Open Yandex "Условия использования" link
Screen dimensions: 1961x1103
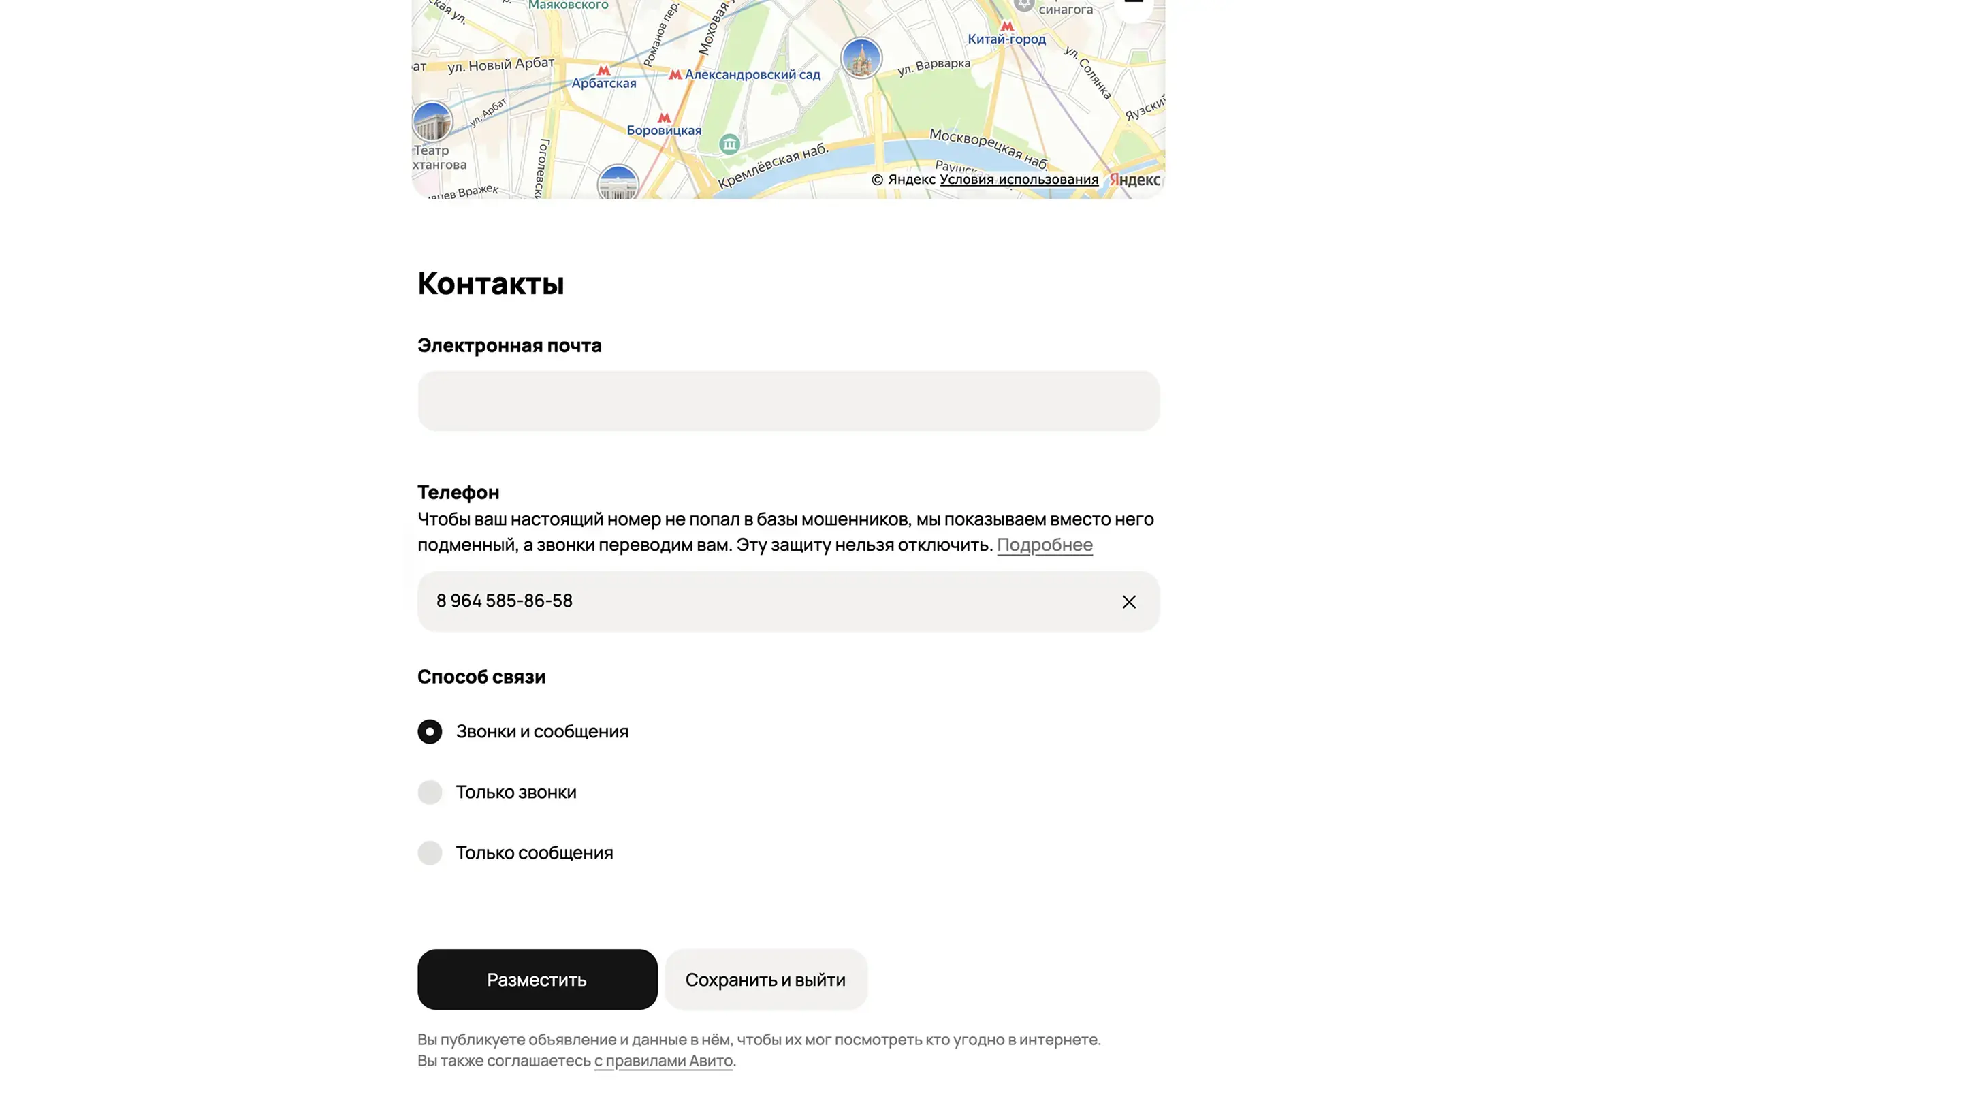tap(1019, 180)
